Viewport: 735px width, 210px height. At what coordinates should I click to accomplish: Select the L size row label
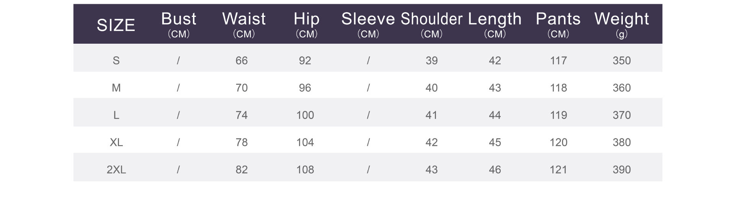[x=116, y=115]
